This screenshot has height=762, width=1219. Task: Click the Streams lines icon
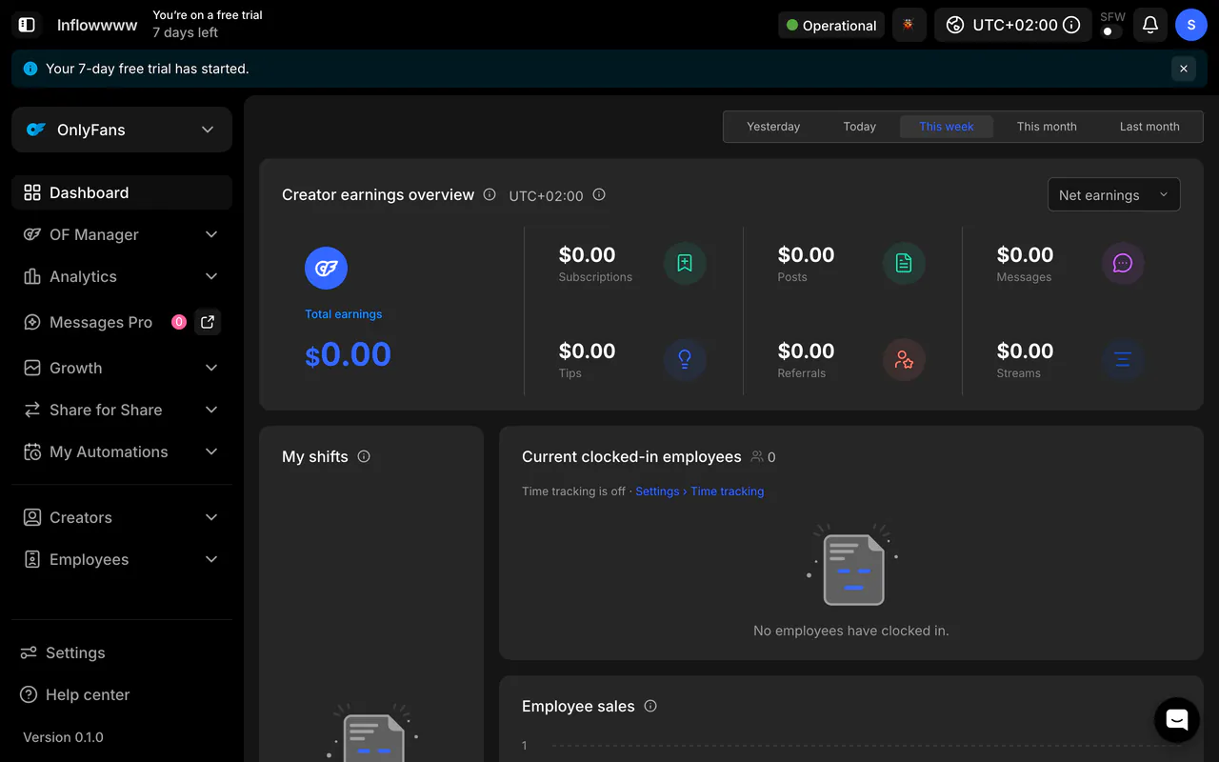(x=1123, y=360)
